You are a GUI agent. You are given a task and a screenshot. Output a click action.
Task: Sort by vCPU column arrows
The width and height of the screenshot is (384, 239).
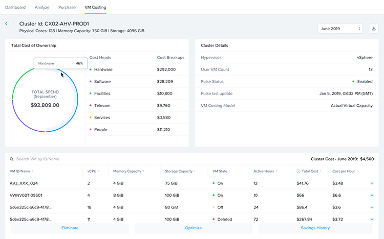pos(98,171)
